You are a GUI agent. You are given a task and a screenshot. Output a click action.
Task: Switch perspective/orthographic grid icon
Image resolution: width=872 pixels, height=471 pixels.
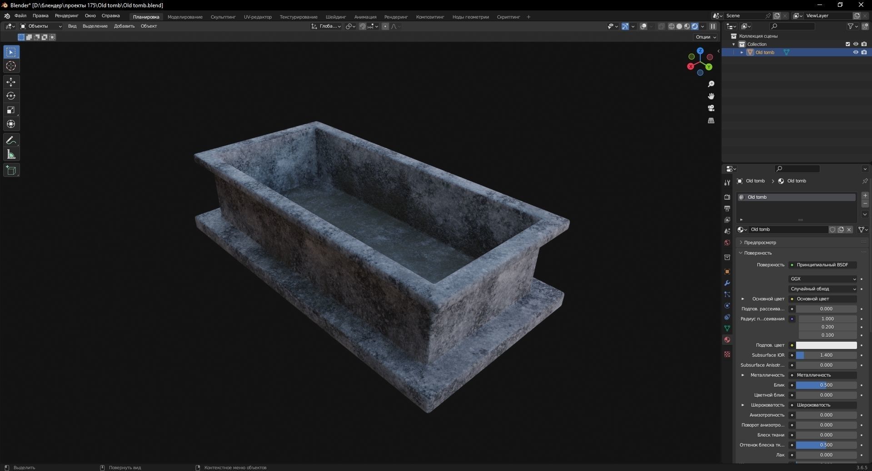(711, 120)
